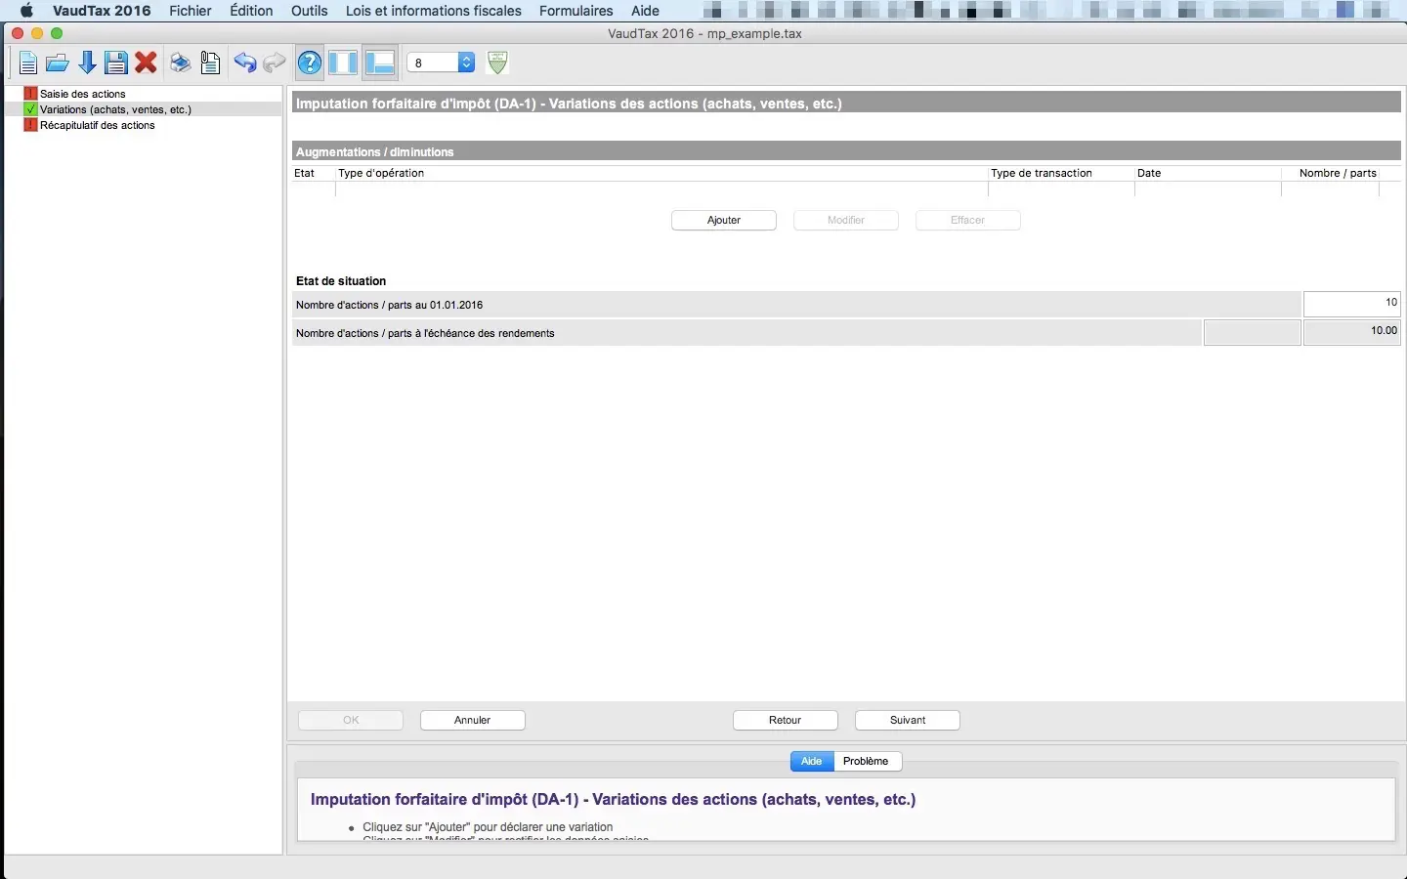Click the red warning icon beside Récapitulatif
Image resolution: width=1407 pixels, height=879 pixels.
point(30,125)
